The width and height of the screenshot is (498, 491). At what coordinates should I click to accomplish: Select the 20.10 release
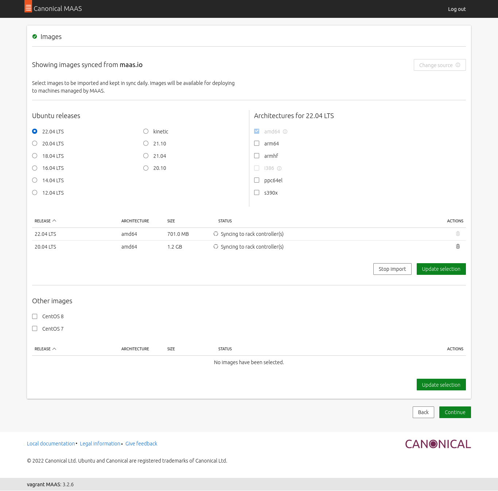pos(146,168)
